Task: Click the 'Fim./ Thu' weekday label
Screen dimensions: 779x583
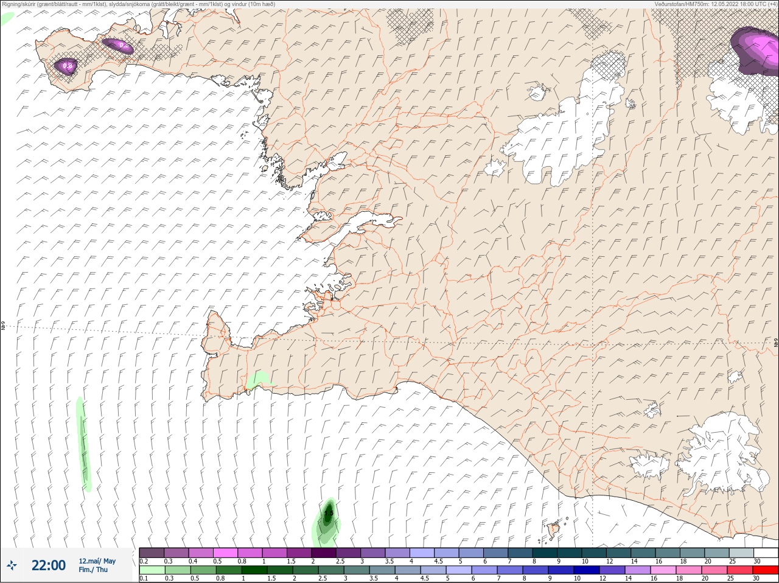Action: pyautogui.click(x=93, y=570)
